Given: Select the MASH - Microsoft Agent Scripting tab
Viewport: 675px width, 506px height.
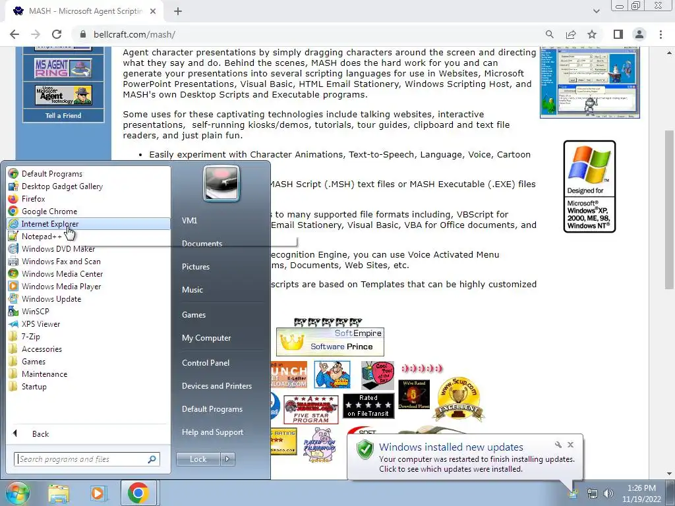Looking at the screenshot, I should coord(84,11).
